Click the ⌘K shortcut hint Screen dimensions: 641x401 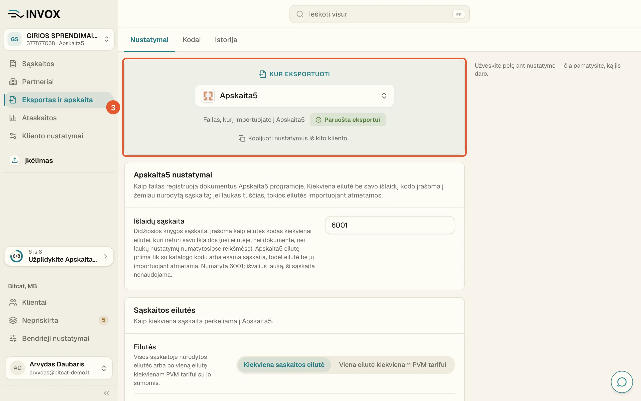(458, 14)
